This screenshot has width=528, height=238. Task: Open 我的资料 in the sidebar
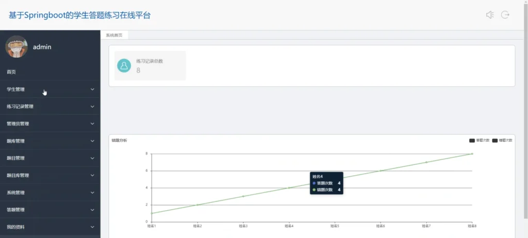(15, 227)
